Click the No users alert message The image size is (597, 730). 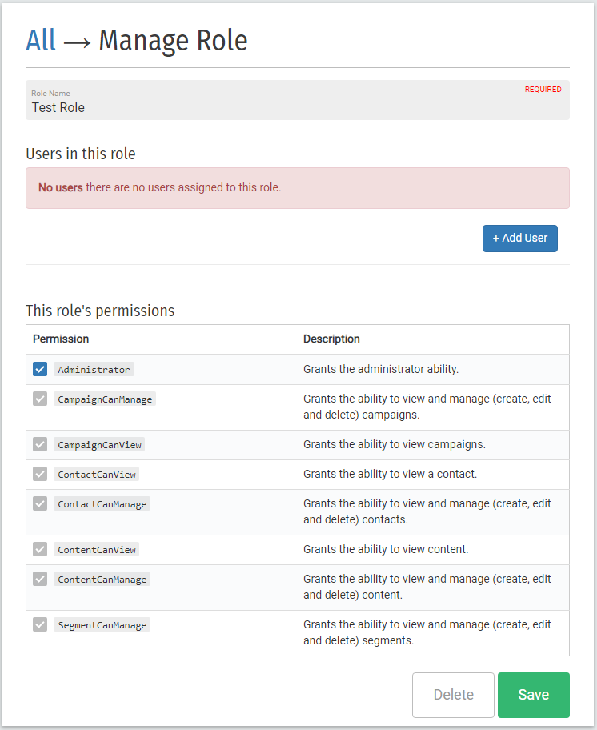point(298,188)
